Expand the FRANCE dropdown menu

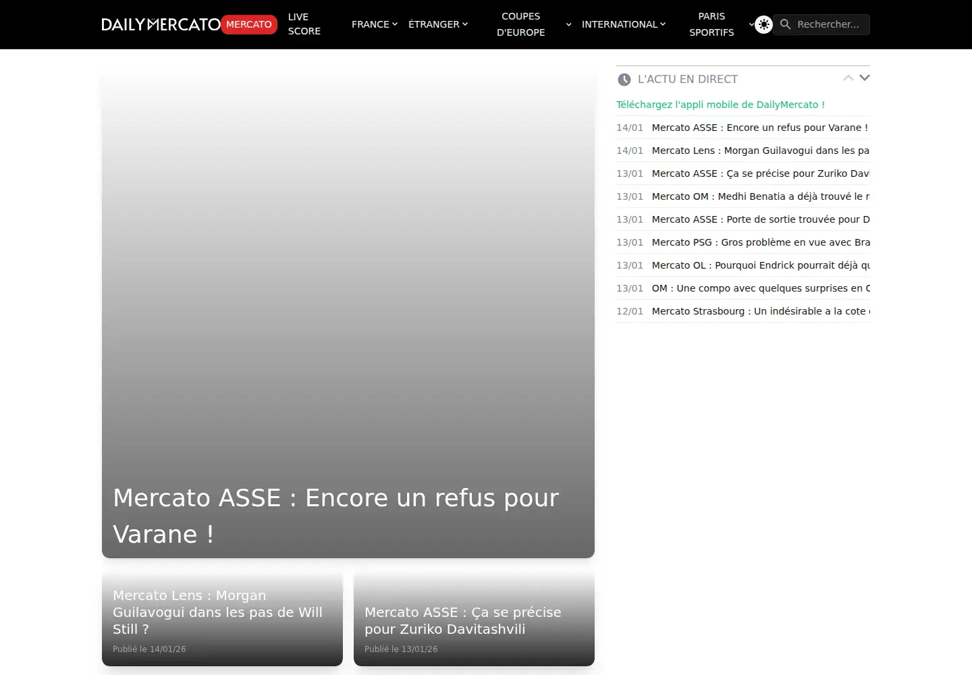(x=375, y=24)
